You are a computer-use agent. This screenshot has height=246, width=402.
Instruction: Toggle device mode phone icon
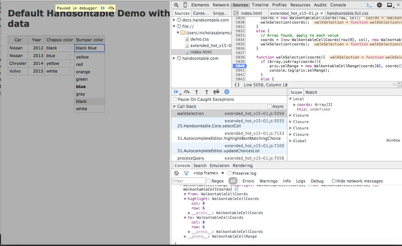[x=185, y=5]
